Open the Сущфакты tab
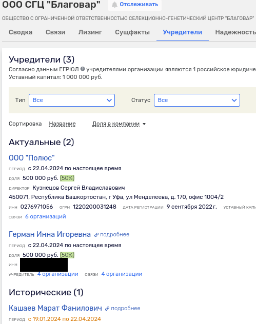 tap(132, 32)
